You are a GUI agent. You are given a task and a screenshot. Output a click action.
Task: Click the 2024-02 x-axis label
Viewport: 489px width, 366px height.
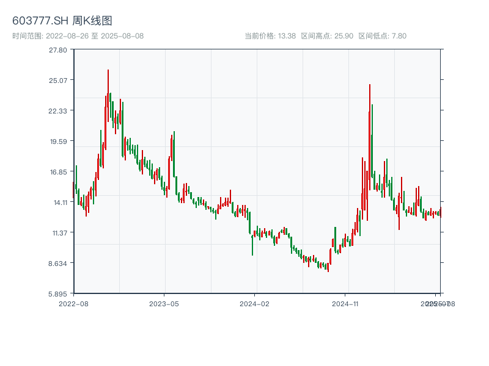[254, 304]
